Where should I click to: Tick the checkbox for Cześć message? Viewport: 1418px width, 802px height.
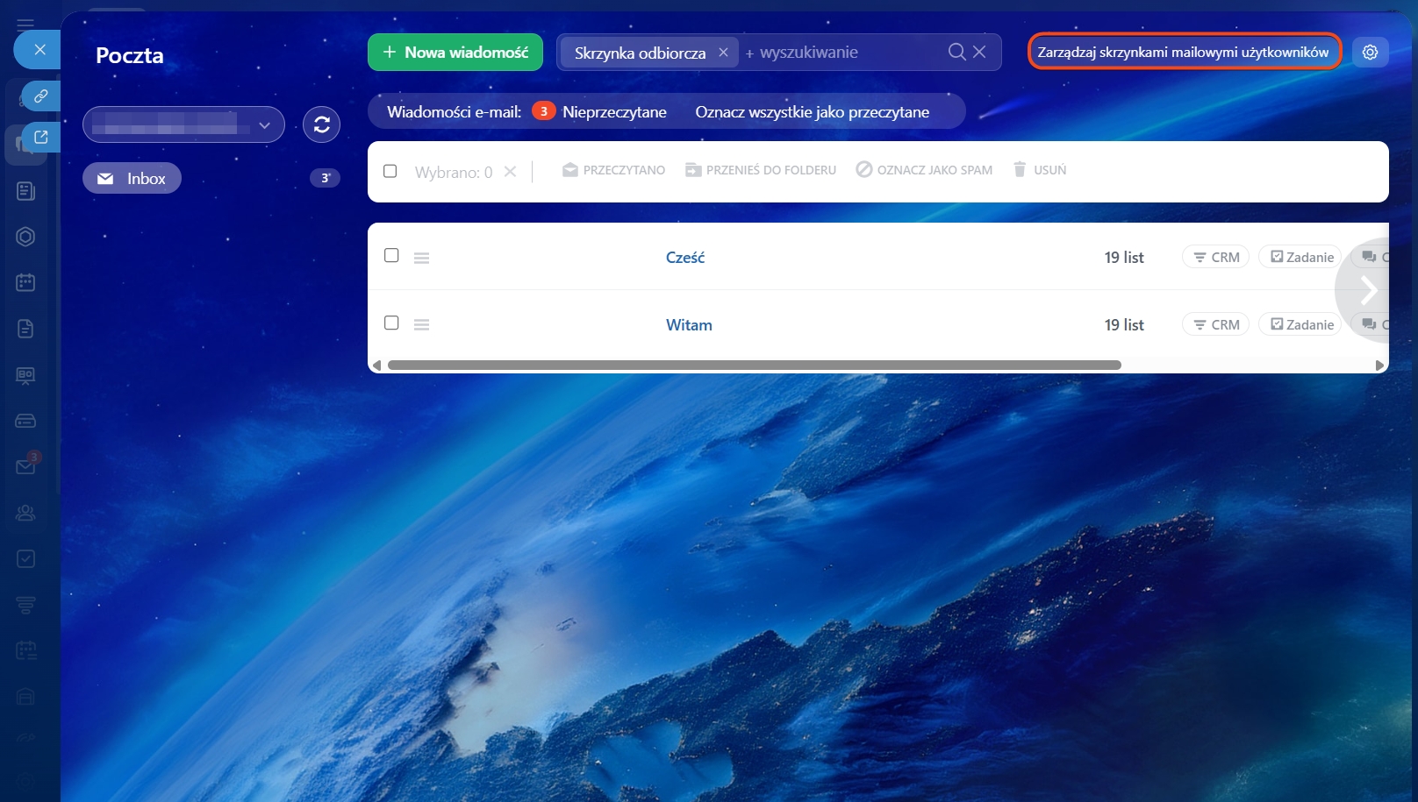click(391, 255)
